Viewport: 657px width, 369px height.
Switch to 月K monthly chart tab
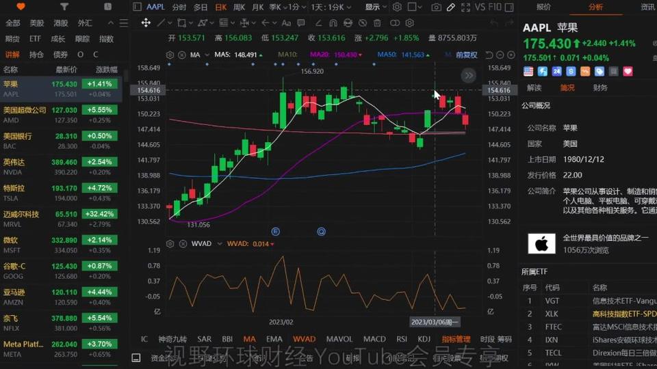pyautogui.click(x=258, y=7)
